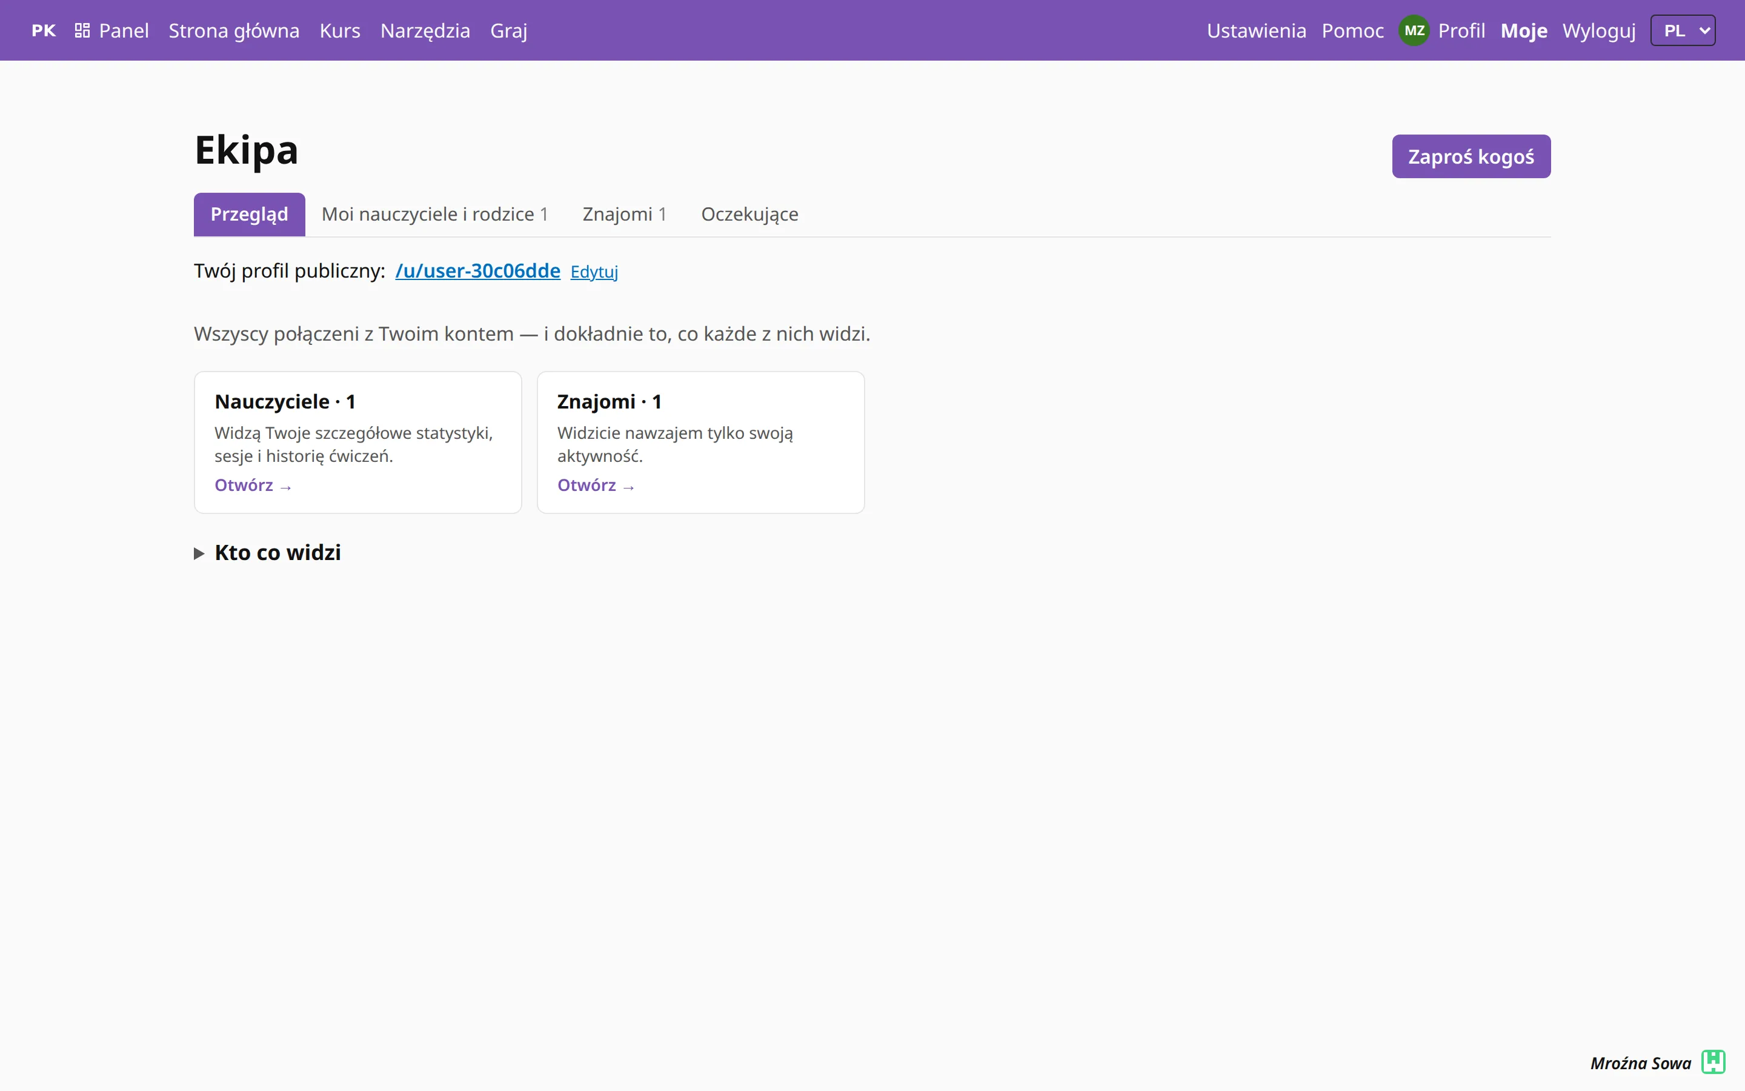Click the Zaproś kogoś button

click(x=1471, y=156)
